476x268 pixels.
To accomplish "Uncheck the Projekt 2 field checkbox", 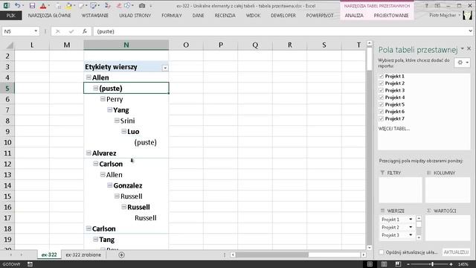I will (x=382, y=83).
